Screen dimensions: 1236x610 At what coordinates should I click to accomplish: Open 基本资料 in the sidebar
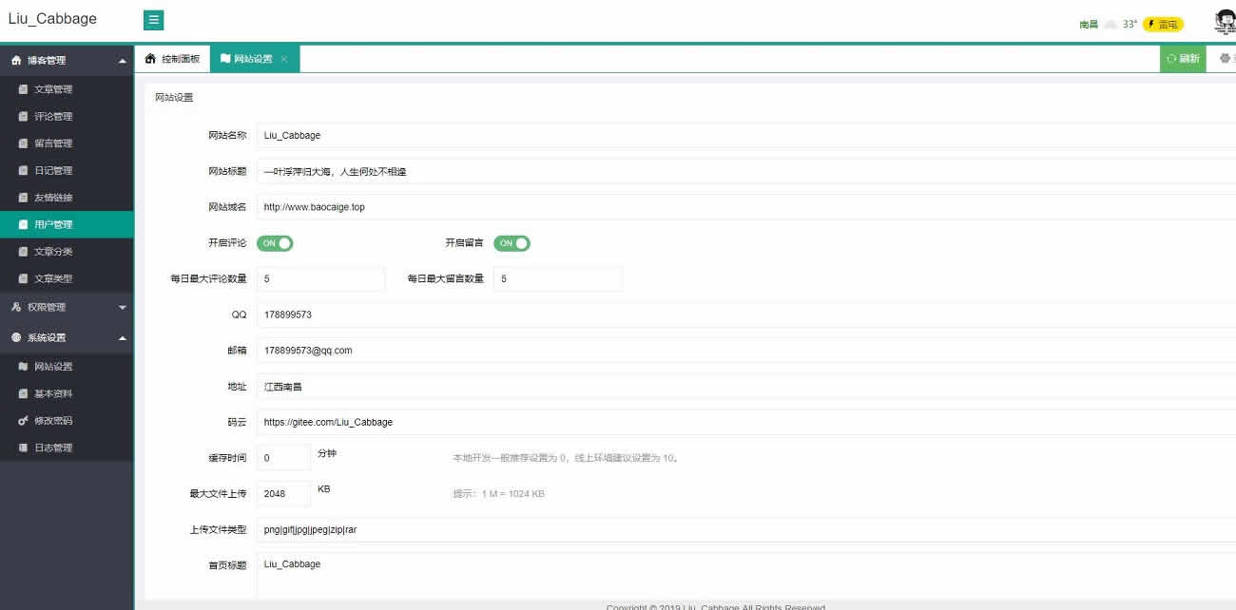pyautogui.click(x=53, y=393)
